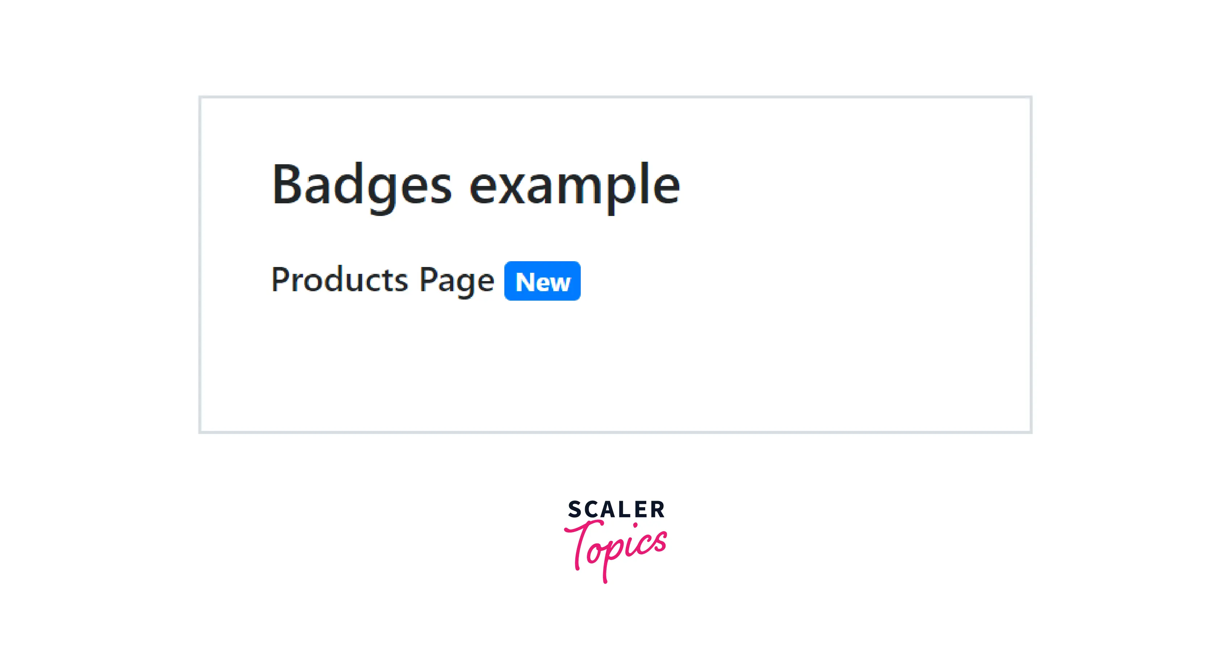Click the pink "Topics" script text
Image resolution: width=1231 pixels, height=653 pixels.
point(617,549)
